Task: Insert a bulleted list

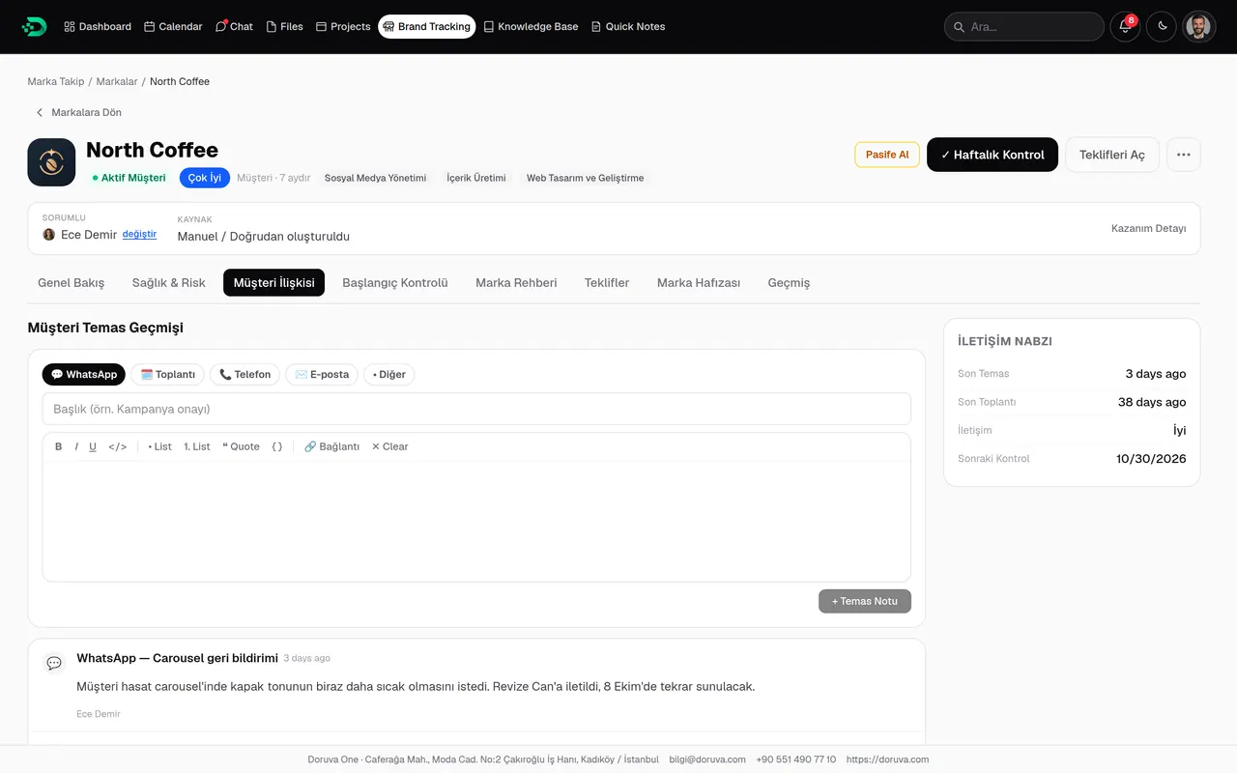Action: [159, 446]
